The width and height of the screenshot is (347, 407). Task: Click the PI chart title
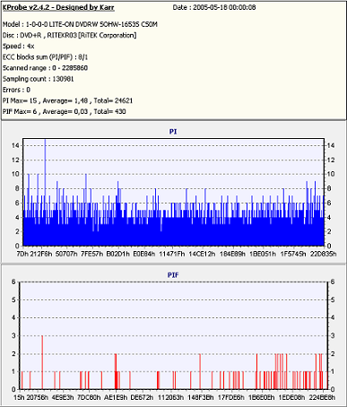click(173, 132)
